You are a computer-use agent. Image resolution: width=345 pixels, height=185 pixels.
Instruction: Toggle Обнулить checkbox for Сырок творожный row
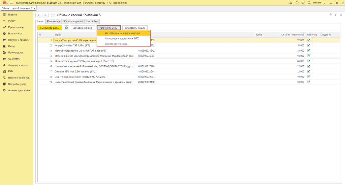(309, 82)
